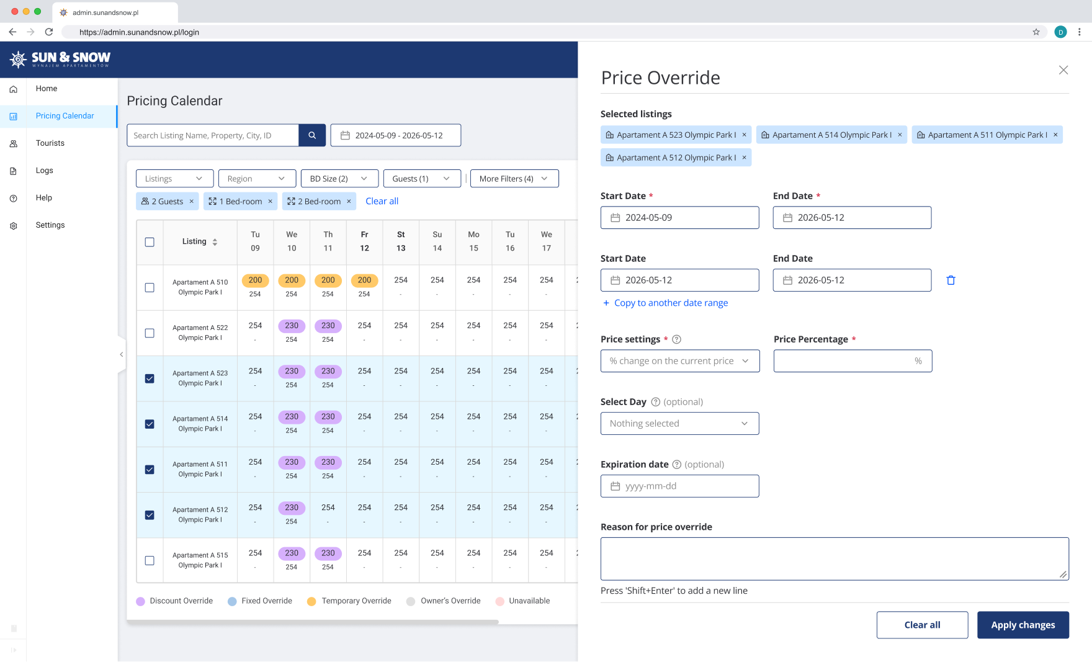Remove Apartament A 523 from selected listings
The image size is (1092, 662).
click(744, 135)
